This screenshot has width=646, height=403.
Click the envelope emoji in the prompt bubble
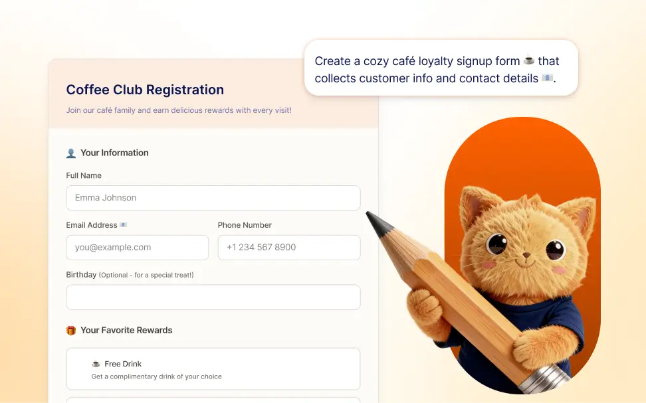(547, 78)
